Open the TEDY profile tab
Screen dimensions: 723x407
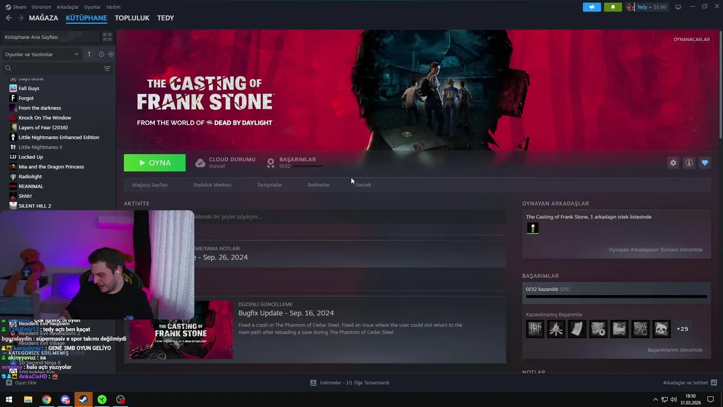pos(165,18)
